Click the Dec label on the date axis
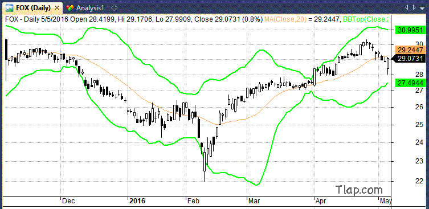The width and height of the screenshot is (429, 209). click(68, 201)
